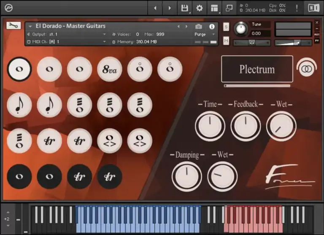Select the last dark tr articulation
This screenshot has height=235, width=324.
pyautogui.click(x=110, y=176)
